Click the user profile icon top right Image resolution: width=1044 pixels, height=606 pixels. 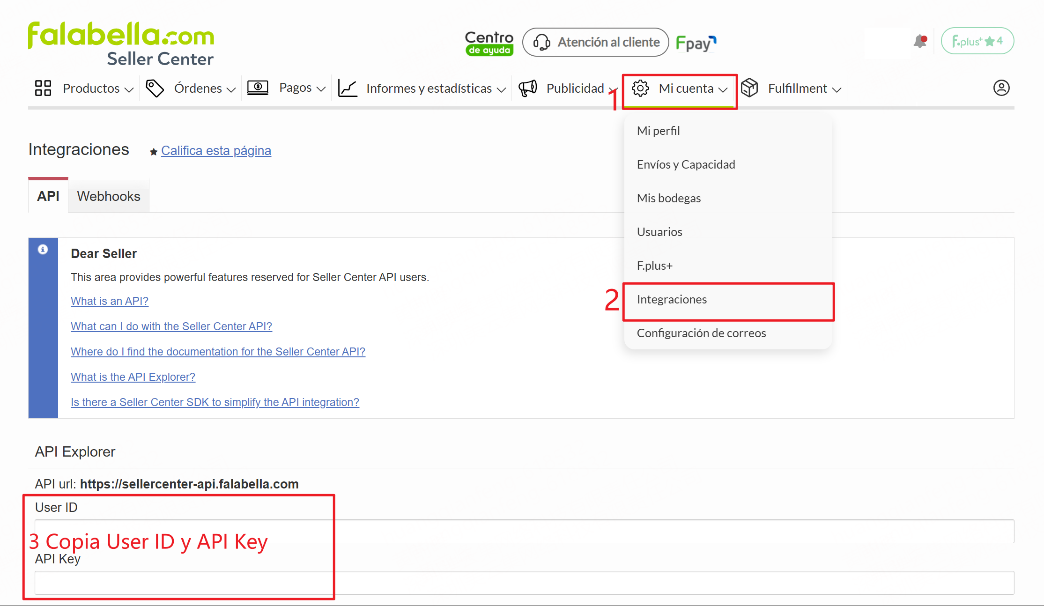1001,88
